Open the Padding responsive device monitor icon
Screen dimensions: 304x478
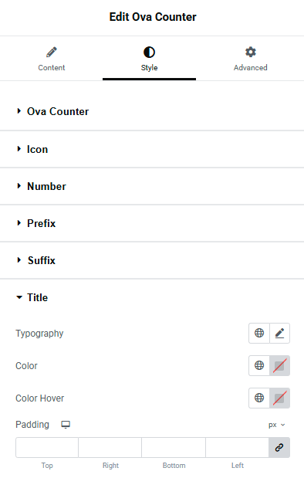[66, 425]
